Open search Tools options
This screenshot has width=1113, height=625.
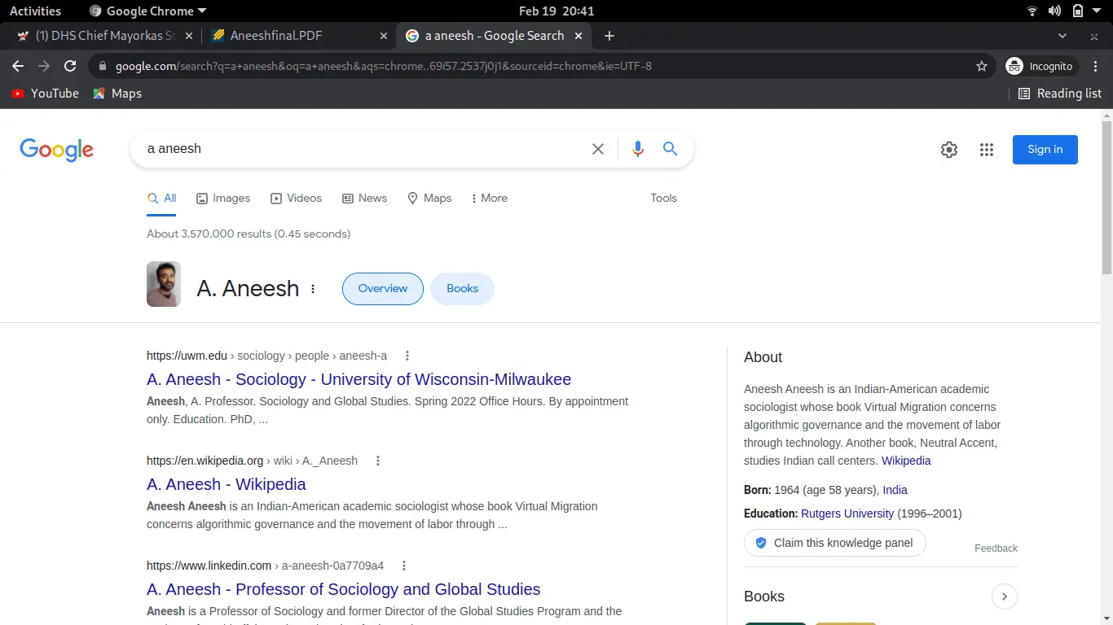pos(663,199)
